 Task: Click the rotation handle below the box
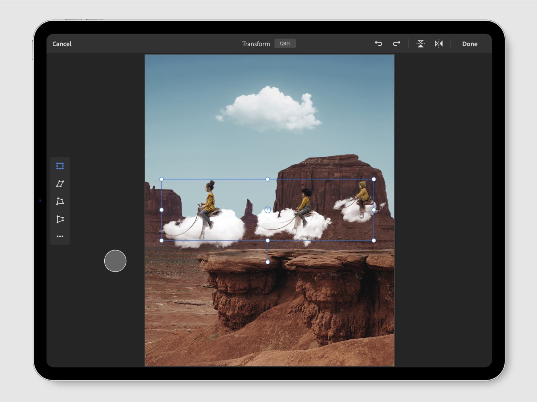267,262
